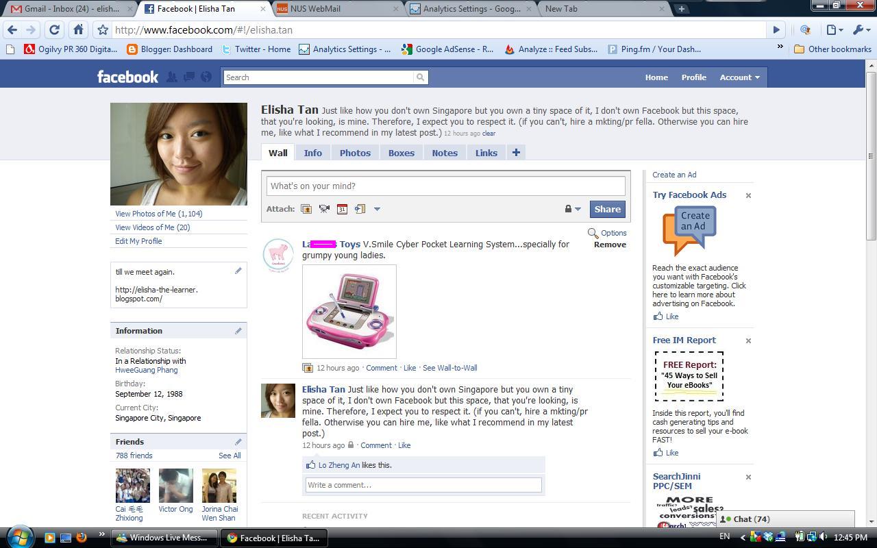Image resolution: width=877 pixels, height=548 pixels.
Task: Launch Firefox from quick launch
Action: (82, 538)
